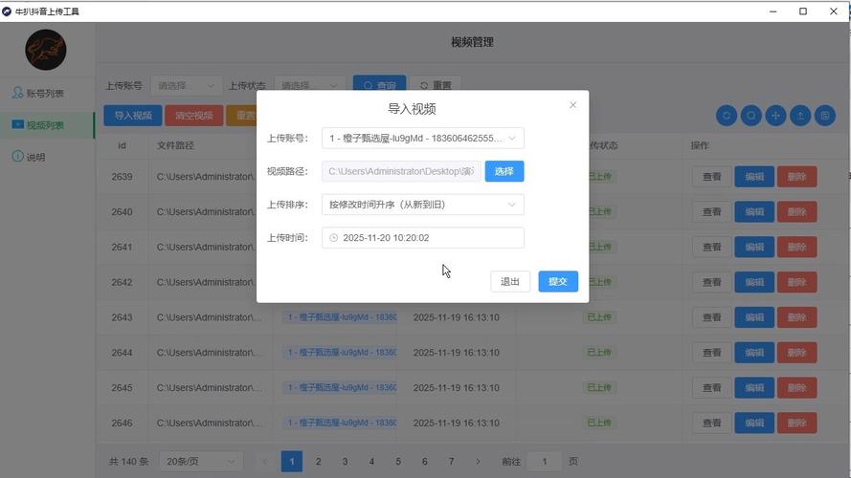Click the clock icon in 上传时间 field
The height and width of the screenshot is (478, 851).
pyautogui.click(x=334, y=237)
